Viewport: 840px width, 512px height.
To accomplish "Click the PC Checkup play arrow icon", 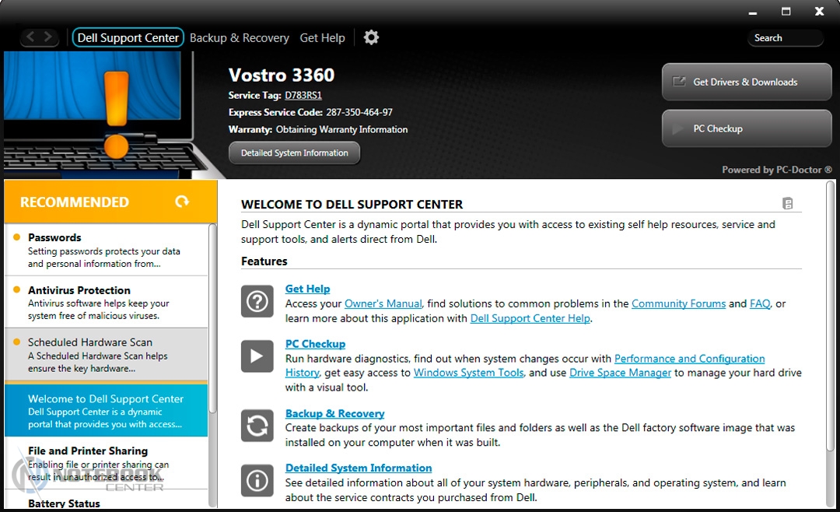I will 257,356.
